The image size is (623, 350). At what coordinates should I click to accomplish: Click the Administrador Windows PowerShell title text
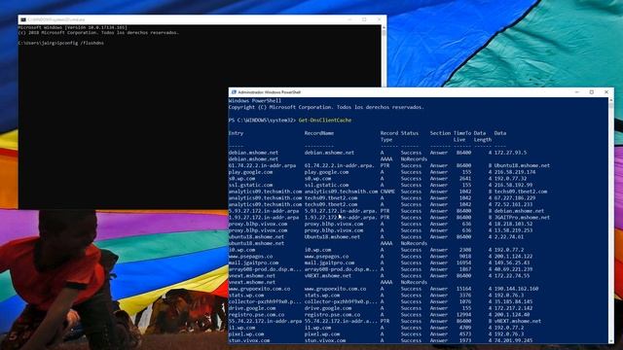click(270, 92)
